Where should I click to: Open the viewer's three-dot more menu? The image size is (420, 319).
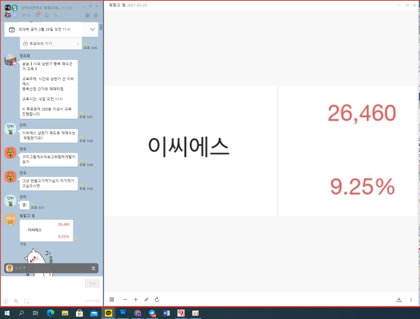(411, 300)
